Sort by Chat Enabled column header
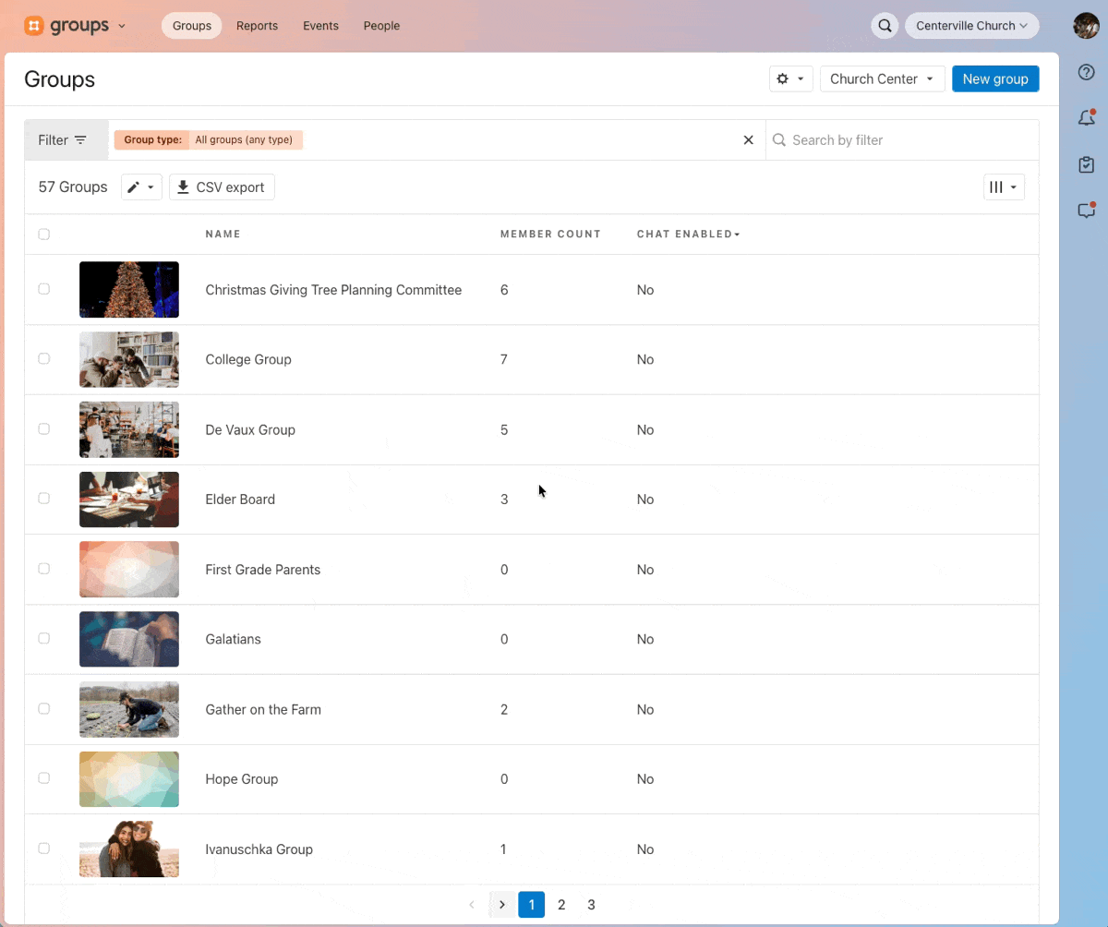Viewport: 1108px width, 927px height. [x=688, y=235]
